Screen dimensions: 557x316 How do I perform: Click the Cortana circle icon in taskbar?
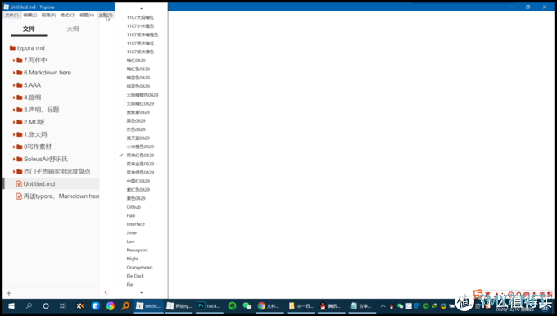46,305
